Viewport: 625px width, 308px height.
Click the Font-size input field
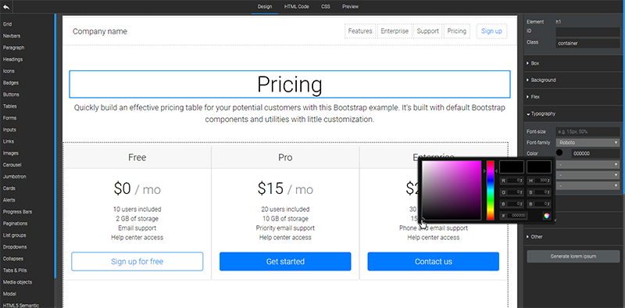[x=587, y=131]
